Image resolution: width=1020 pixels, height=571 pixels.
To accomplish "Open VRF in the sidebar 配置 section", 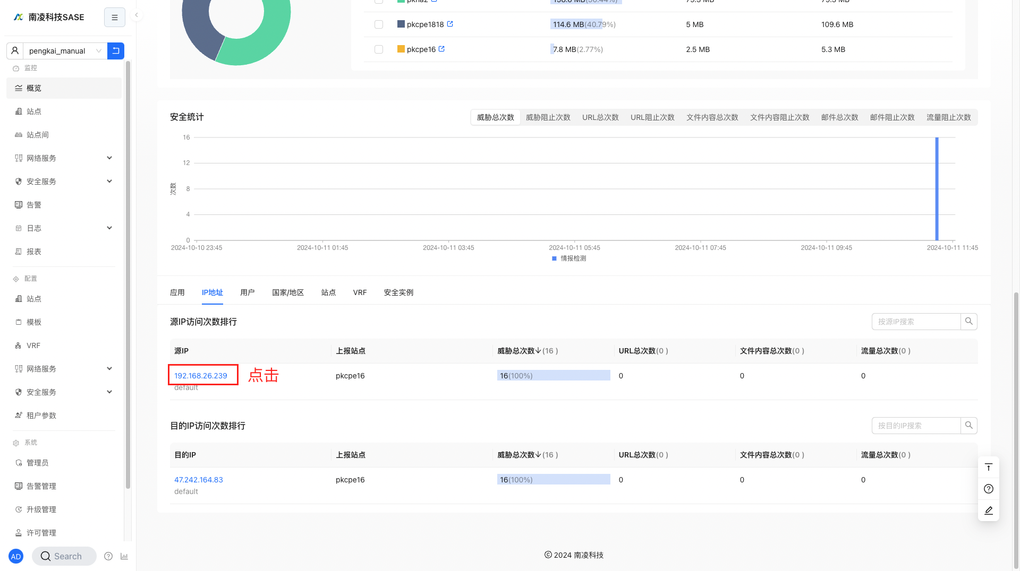I will coord(64,345).
